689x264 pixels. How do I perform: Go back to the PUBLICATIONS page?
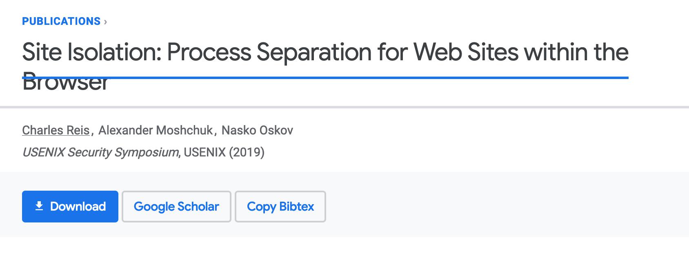(61, 21)
